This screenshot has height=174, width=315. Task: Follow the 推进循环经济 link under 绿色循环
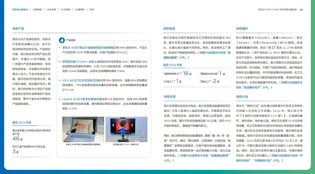[269, 85]
